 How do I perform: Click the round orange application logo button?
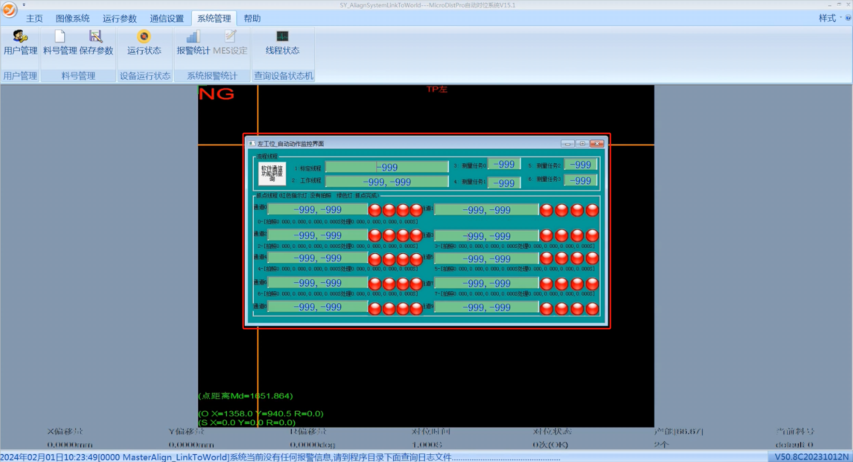[9, 9]
